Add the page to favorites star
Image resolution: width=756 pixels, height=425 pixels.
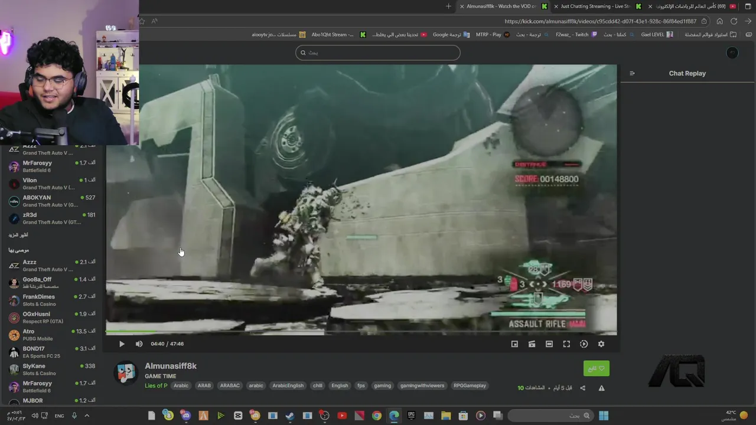pyautogui.click(x=142, y=21)
